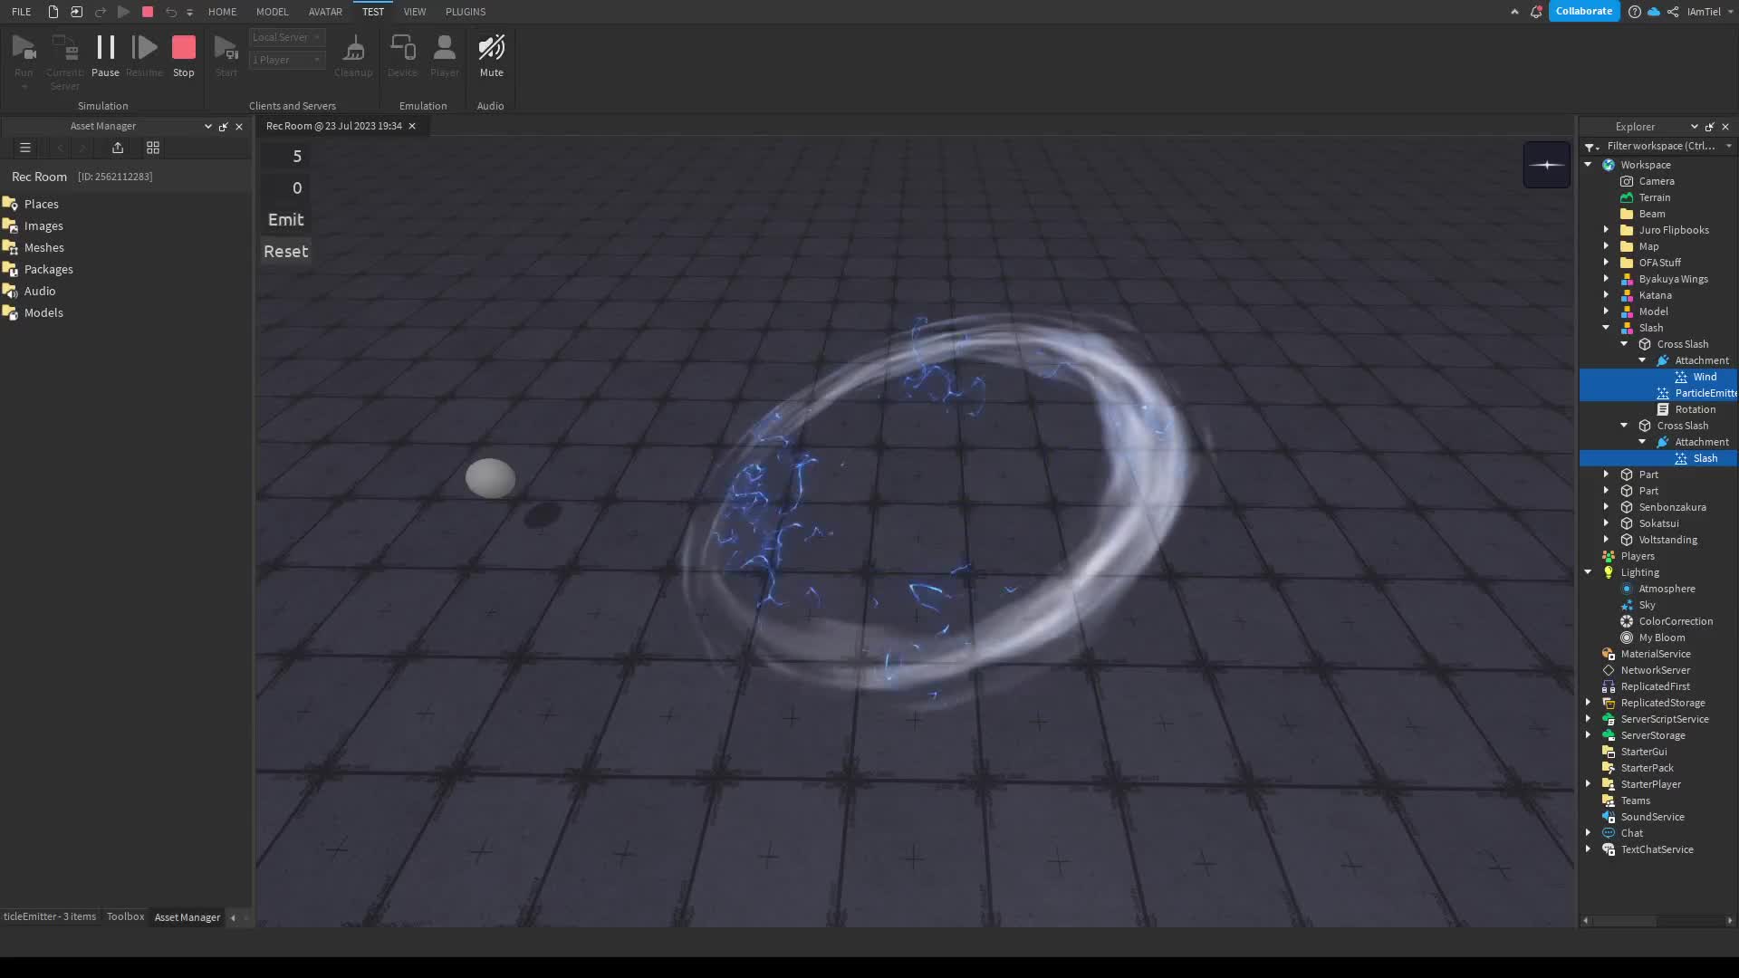Click the Collaborate button
This screenshot has width=1739, height=978.
click(x=1584, y=12)
